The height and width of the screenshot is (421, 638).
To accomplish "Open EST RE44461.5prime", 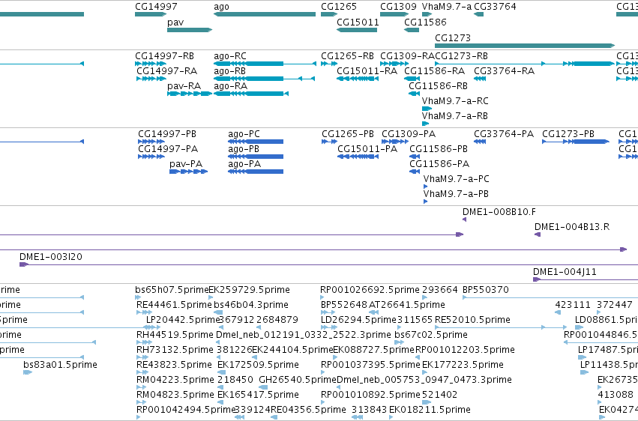I will [x=174, y=305].
